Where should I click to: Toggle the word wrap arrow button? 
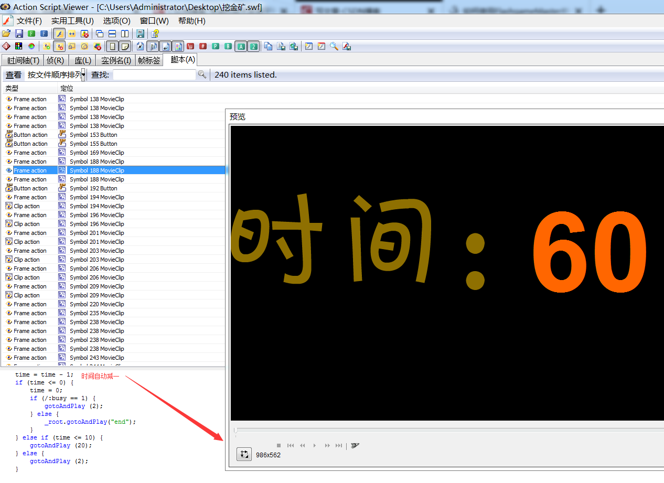tap(165, 46)
